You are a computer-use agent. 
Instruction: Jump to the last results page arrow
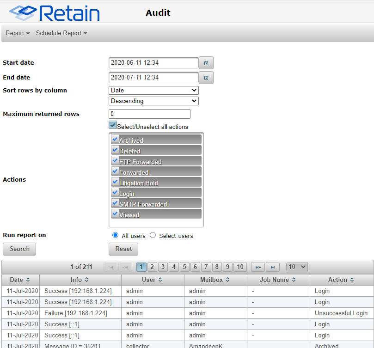(x=273, y=267)
